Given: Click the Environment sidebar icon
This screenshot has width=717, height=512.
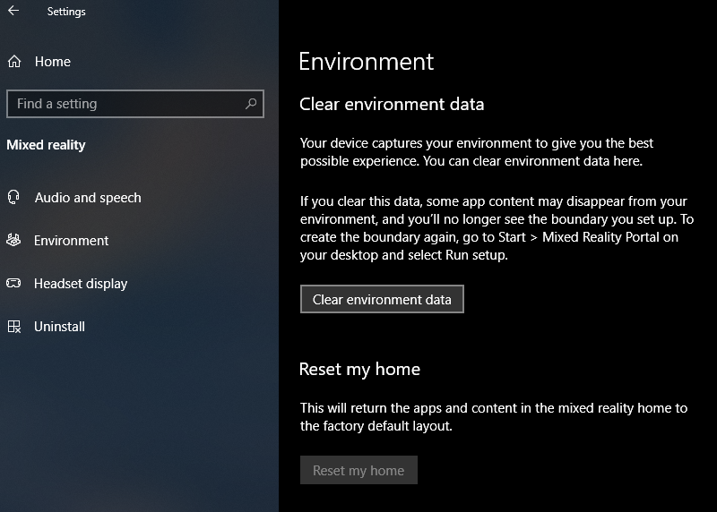Looking at the screenshot, I should [x=13, y=240].
